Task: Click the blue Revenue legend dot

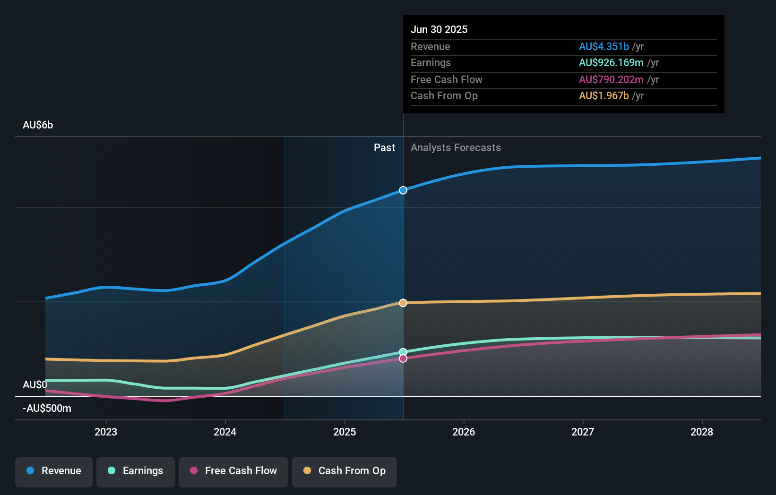Action: pyautogui.click(x=31, y=471)
